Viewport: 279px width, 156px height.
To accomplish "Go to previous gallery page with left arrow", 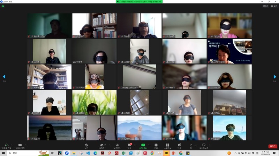I will coord(4,77).
